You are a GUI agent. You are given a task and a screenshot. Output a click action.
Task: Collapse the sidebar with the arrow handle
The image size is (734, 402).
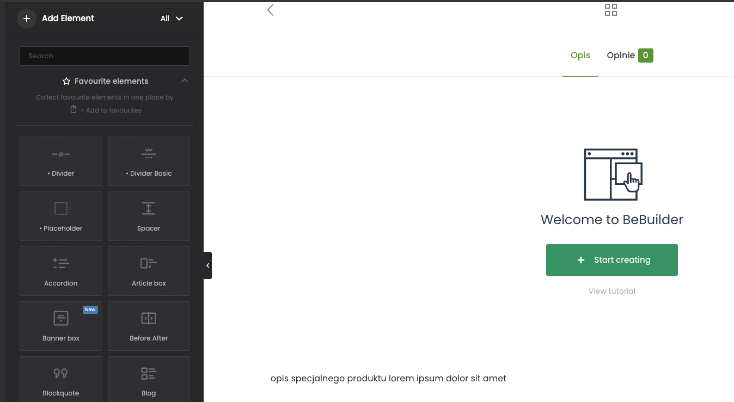click(x=207, y=265)
